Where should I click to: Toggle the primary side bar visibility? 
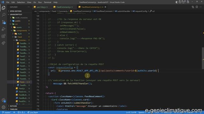pyautogui.click(x=177, y=2)
